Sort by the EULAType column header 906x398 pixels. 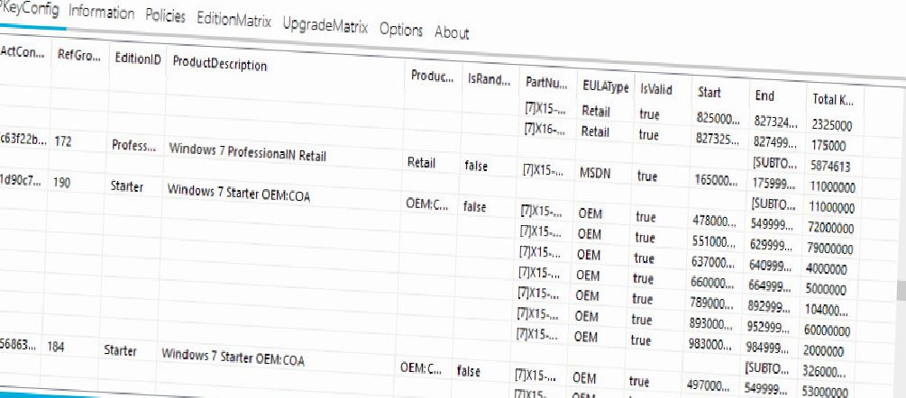pos(605,87)
